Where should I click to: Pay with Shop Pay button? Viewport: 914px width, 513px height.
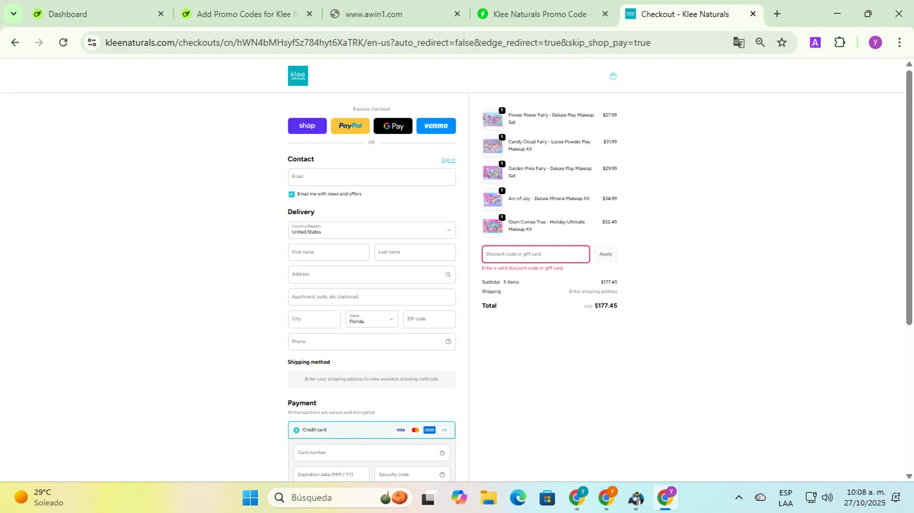click(x=307, y=126)
